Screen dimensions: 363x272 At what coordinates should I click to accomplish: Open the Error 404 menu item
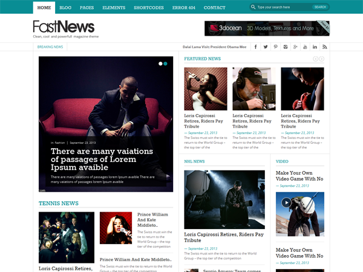pos(184,8)
